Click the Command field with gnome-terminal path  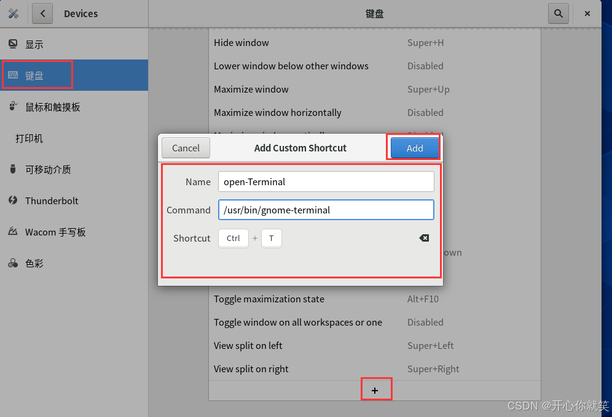click(x=326, y=210)
